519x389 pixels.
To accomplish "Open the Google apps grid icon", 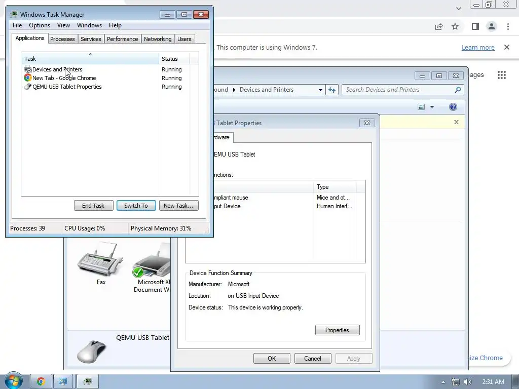I will pyautogui.click(x=502, y=75).
